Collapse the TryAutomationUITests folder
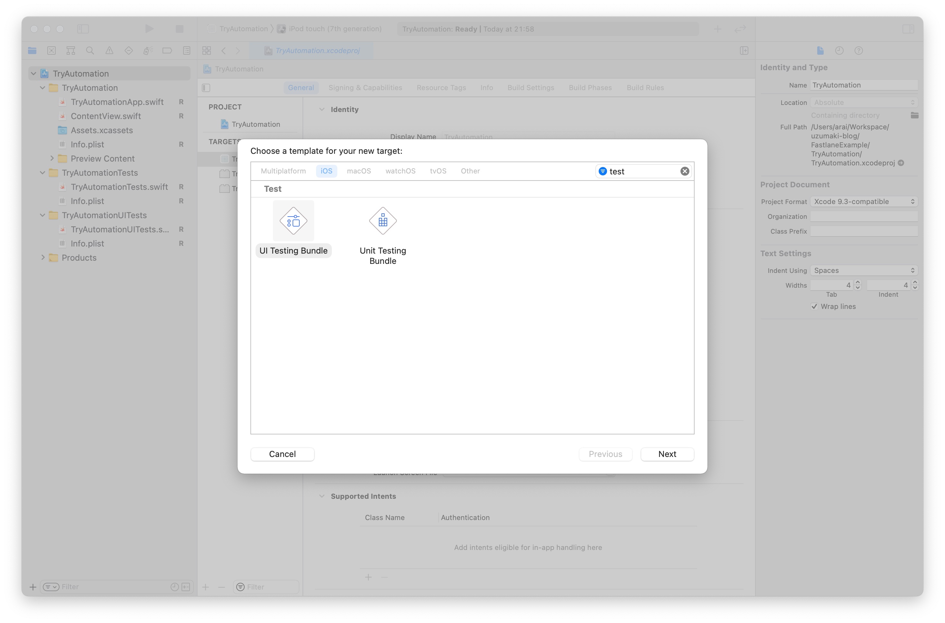This screenshot has height=623, width=945. (42, 215)
